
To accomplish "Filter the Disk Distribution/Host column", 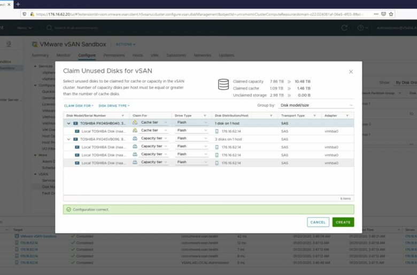I will tap(271, 116).
